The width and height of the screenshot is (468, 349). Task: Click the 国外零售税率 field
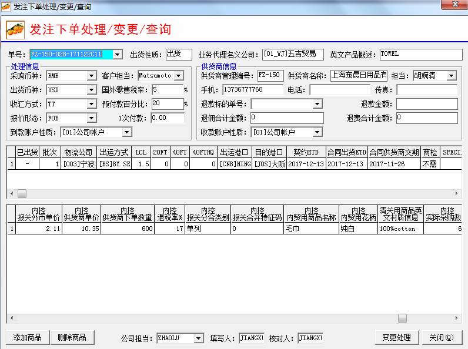tap(168, 90)
